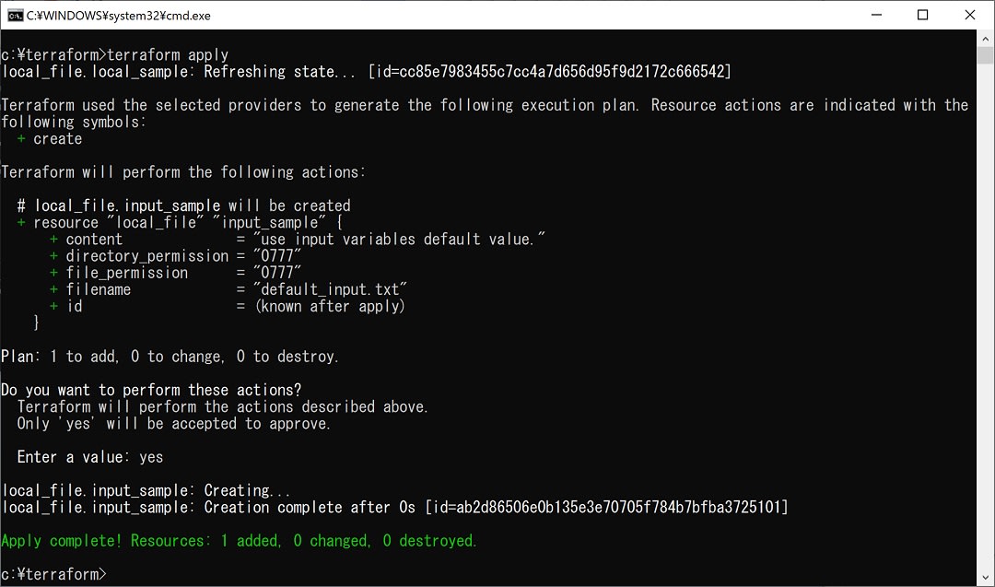This screenshot has height=587, width=995.
Task: Click the 'Creation complete after 0s' line
Action: point(394,507)
